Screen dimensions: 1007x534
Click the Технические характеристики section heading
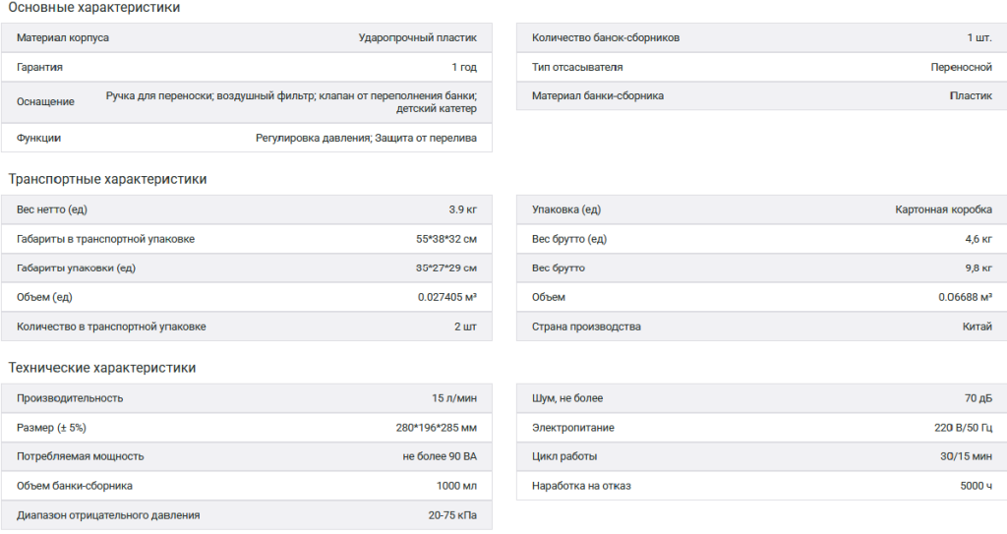pyautogui.click(x=101, y=368)
